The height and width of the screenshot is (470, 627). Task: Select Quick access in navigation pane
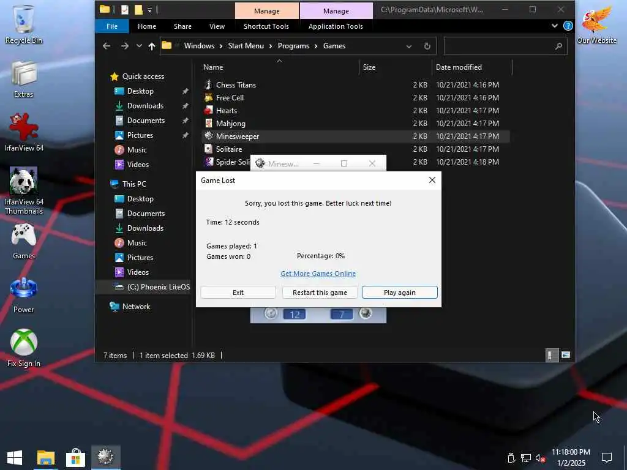pyautogui.click(x=143, y=76)
